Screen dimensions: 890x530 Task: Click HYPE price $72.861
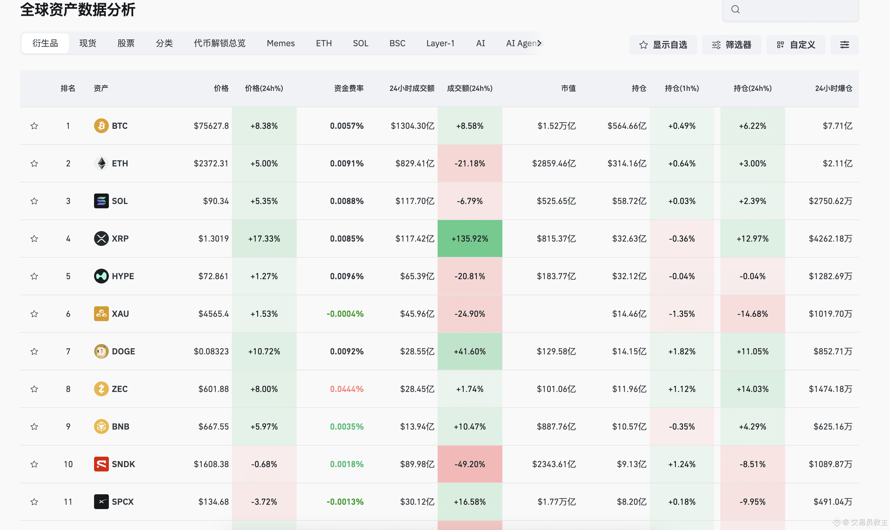pos(213,276)
